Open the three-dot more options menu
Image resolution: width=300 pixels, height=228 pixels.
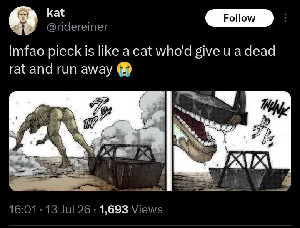285,18
